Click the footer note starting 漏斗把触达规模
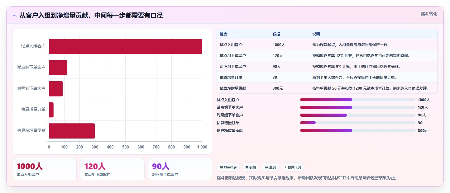Screen dimensions: 450x193 (307, 178)
